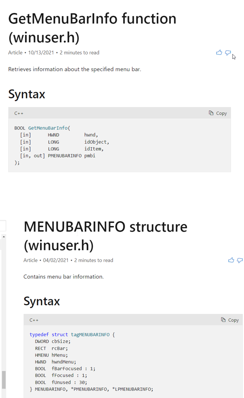Click the hwnd parameter name
Viewport: 244px width, 398px height.
coord(91,135)
